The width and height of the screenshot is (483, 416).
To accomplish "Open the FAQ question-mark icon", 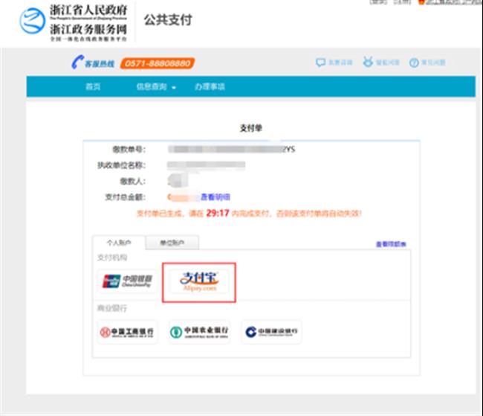I will [x=414, y=63].
